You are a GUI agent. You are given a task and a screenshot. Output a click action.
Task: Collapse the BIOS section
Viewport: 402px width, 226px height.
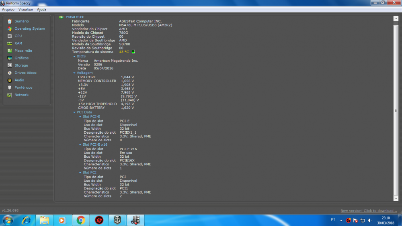pyautogui.click(x=74, y=57)
